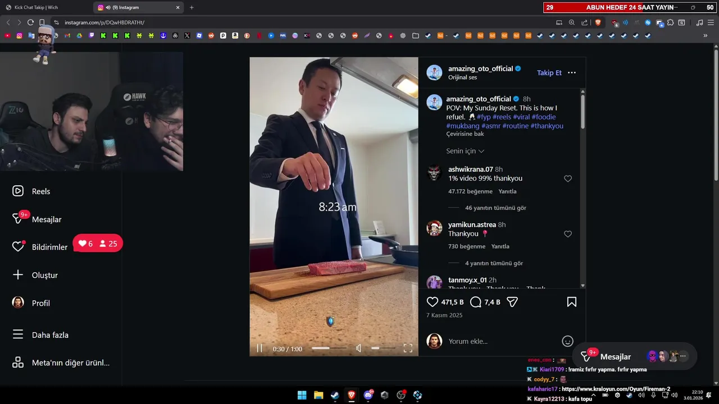The image size is (719, 404).
Task: Save the post with bookmark icon
Action: (572, 302)
